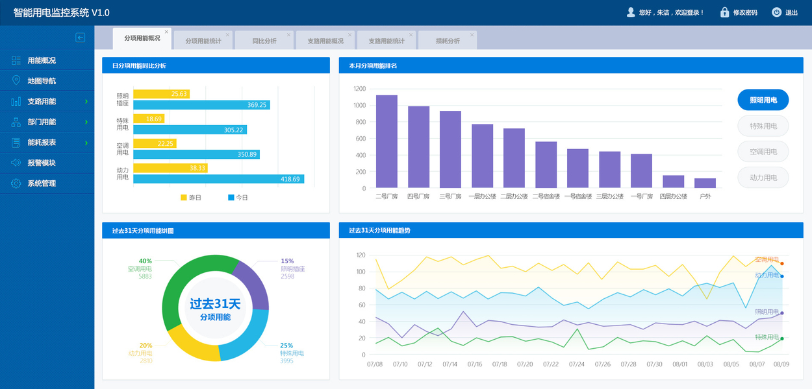Click the 用能概况 grid icon
Screen dimensions: 812x389
pos(16,60)
